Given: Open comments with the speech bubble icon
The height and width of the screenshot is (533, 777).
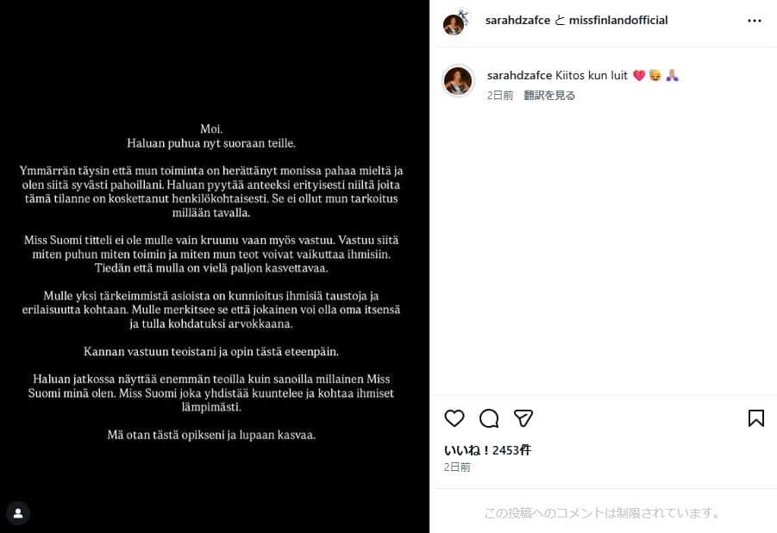Looking at the screenshot, I should point(489,418).
